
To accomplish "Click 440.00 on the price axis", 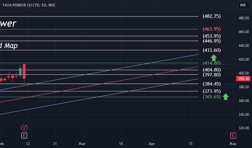I will click(x=244, y=45).
